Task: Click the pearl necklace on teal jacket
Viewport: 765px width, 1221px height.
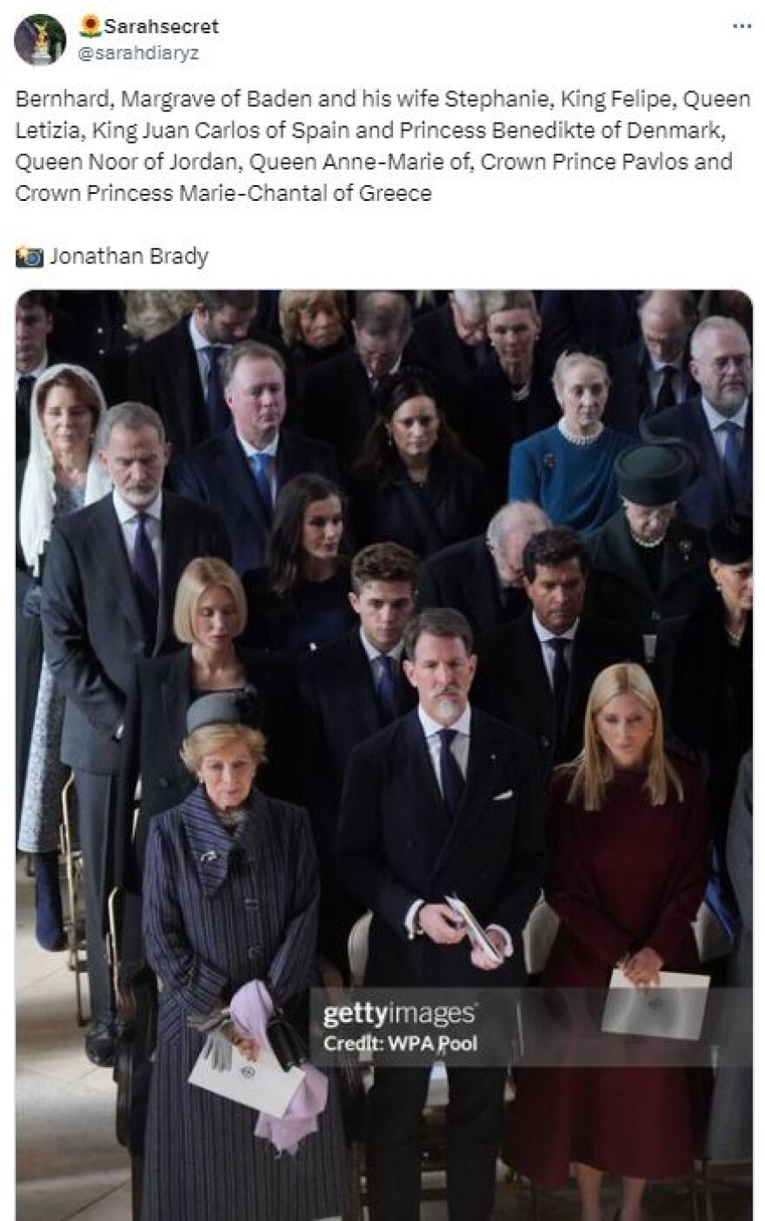Action: point(578,431)
